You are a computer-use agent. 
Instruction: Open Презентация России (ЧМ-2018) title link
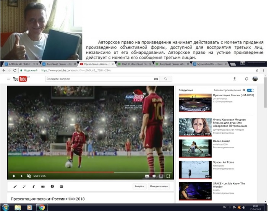tap(233, 95)
